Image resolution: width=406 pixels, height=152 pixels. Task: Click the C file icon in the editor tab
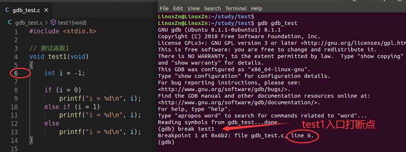coord(7,10)
